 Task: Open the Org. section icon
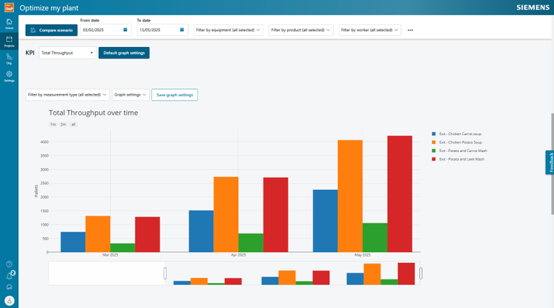click(9, 59)
